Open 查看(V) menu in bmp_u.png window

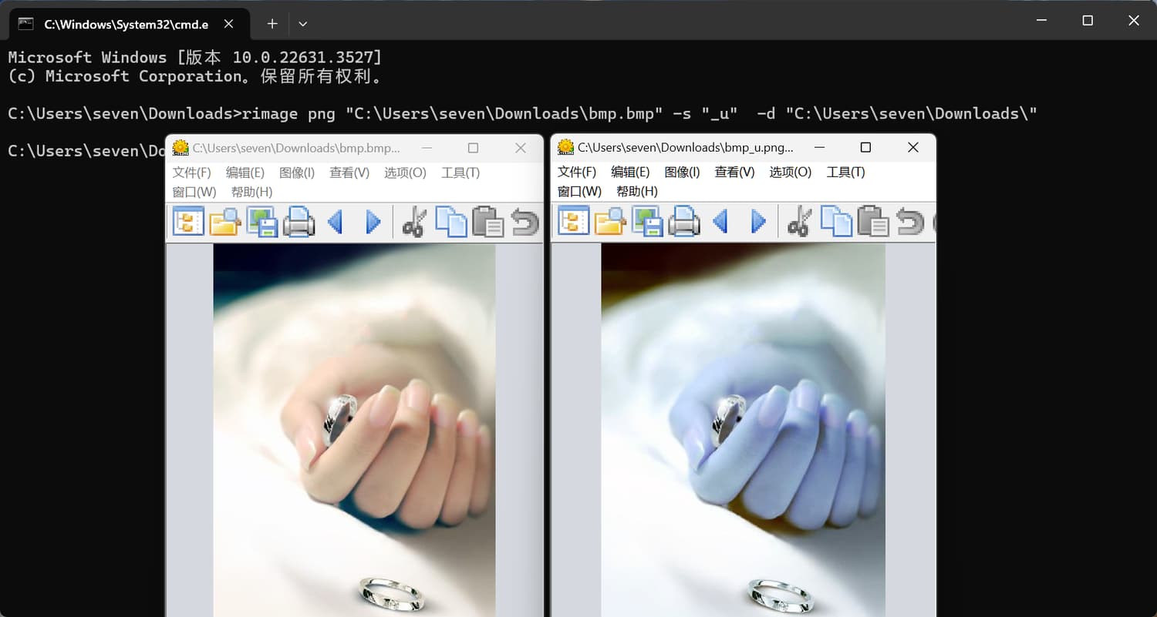(x=735, y=172)
